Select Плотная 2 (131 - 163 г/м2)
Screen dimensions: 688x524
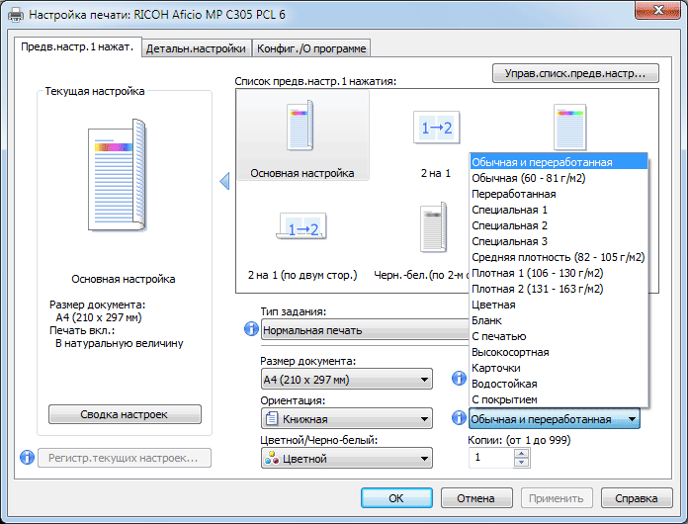point(559,289)
